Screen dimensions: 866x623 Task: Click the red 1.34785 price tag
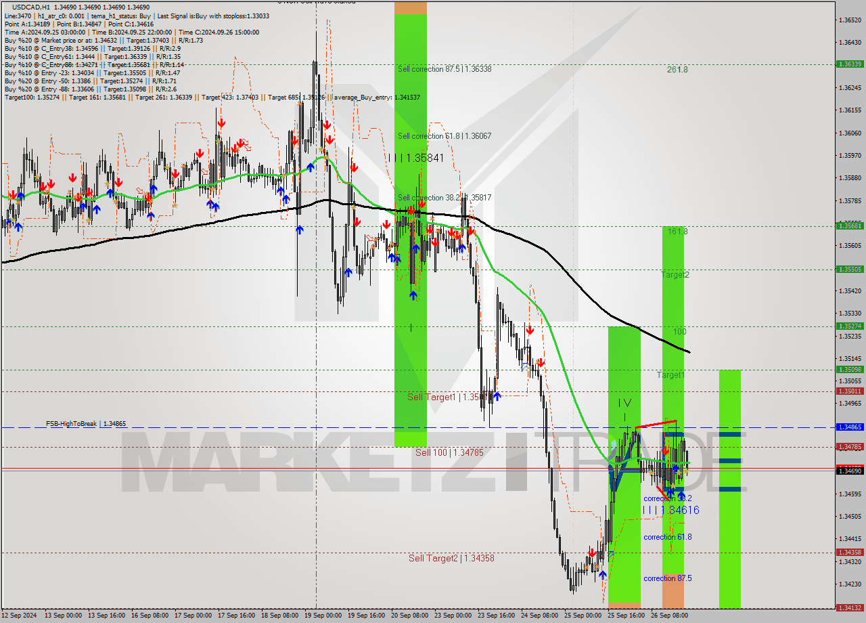(849, 446)
